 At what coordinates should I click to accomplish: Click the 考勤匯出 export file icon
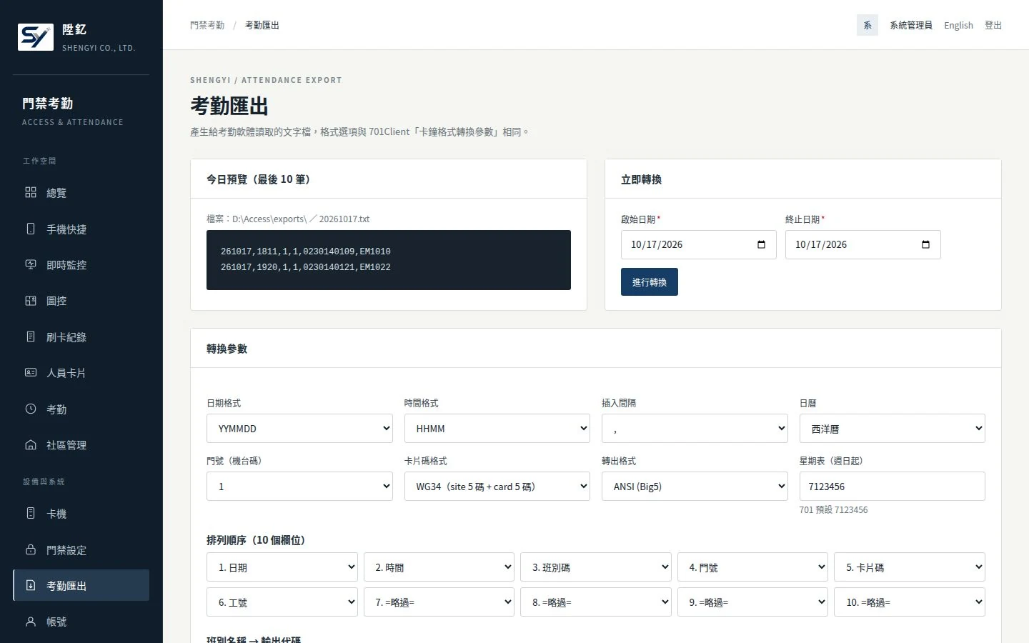(31, 585)
